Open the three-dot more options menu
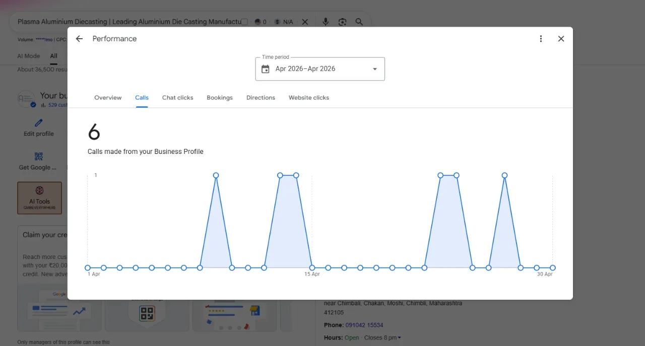645x346 pixels. [541, 39]
